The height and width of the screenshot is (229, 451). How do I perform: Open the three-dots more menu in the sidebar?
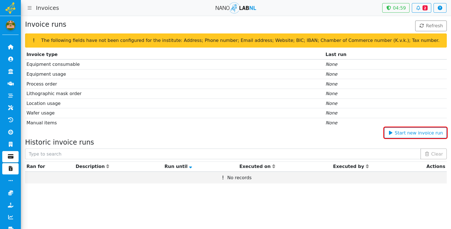point(10,181)
